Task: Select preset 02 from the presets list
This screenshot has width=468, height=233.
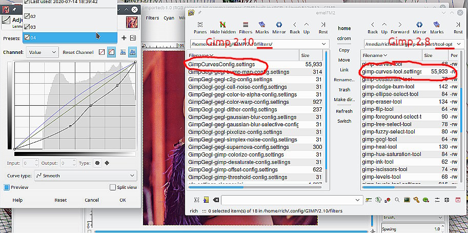Action: coord(70,16)
